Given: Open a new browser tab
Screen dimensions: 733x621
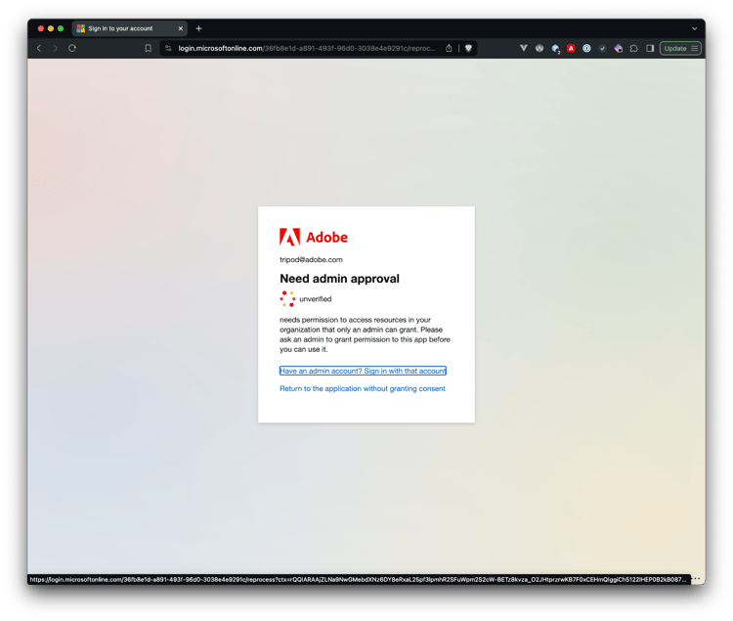Looking at the screenshot, I should [x=198, y=28].
